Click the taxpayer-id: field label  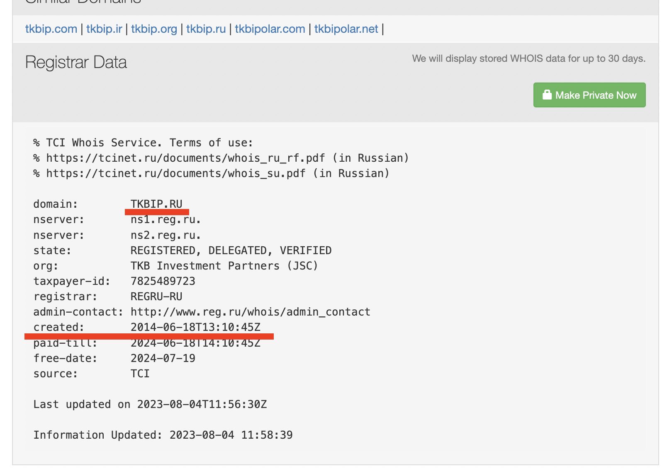click(72, 281)
